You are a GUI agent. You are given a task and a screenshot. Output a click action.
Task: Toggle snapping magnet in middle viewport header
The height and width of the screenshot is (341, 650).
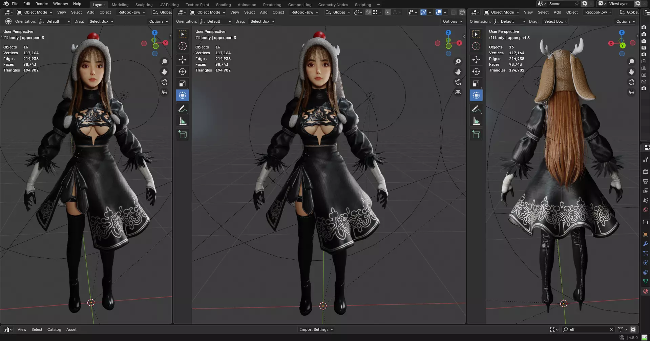coord(368,12)
